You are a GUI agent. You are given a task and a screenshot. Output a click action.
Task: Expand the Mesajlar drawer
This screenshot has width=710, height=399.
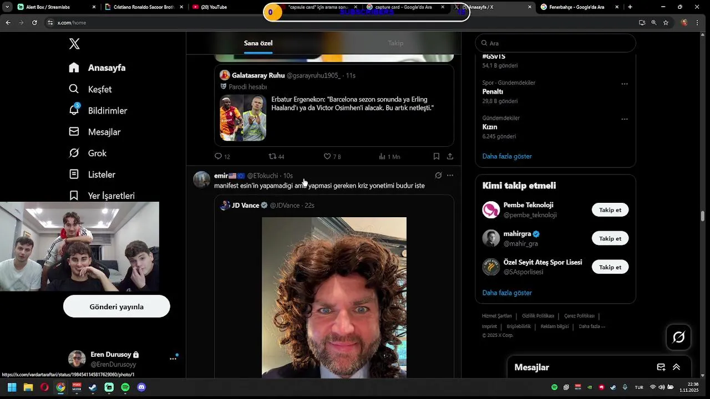[x=676, y=367]
